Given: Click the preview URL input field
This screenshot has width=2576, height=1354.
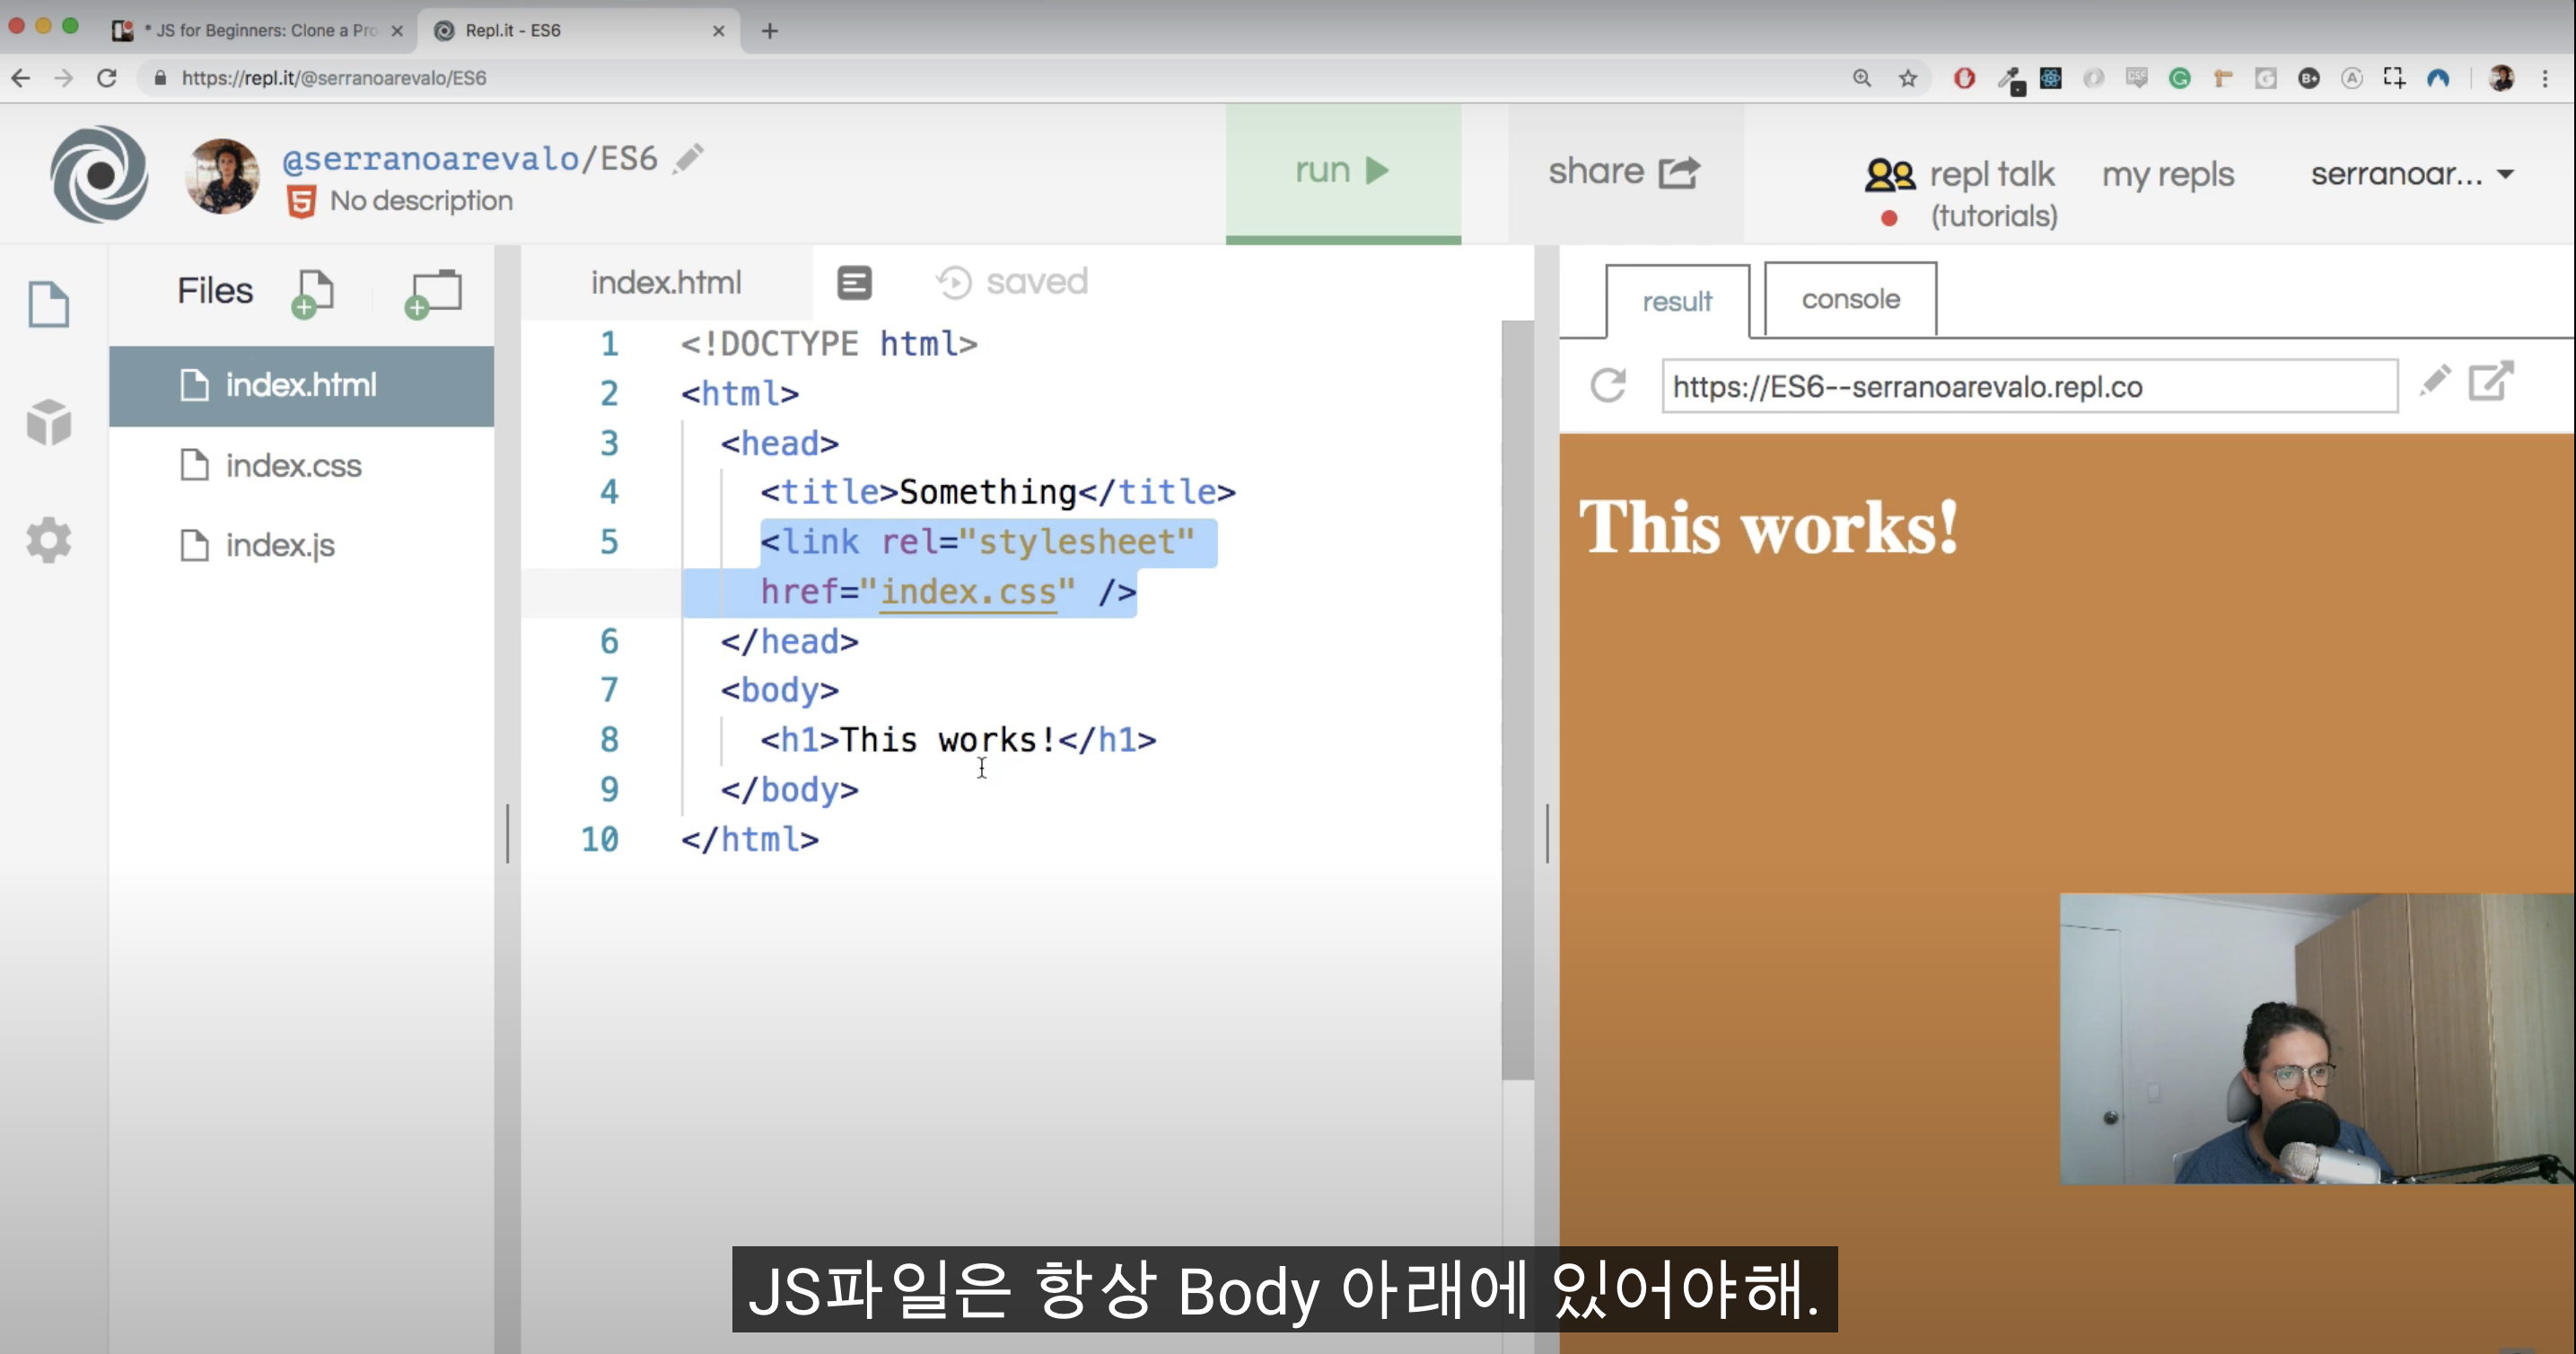Looking at the screenshot, I should click(x=2028, y=387).
